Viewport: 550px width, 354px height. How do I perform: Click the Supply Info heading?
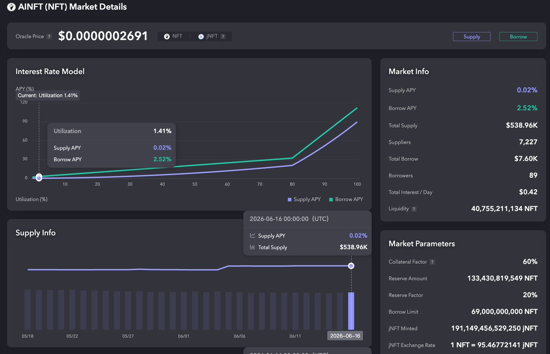pyautogui.click(x=36, y=233)
